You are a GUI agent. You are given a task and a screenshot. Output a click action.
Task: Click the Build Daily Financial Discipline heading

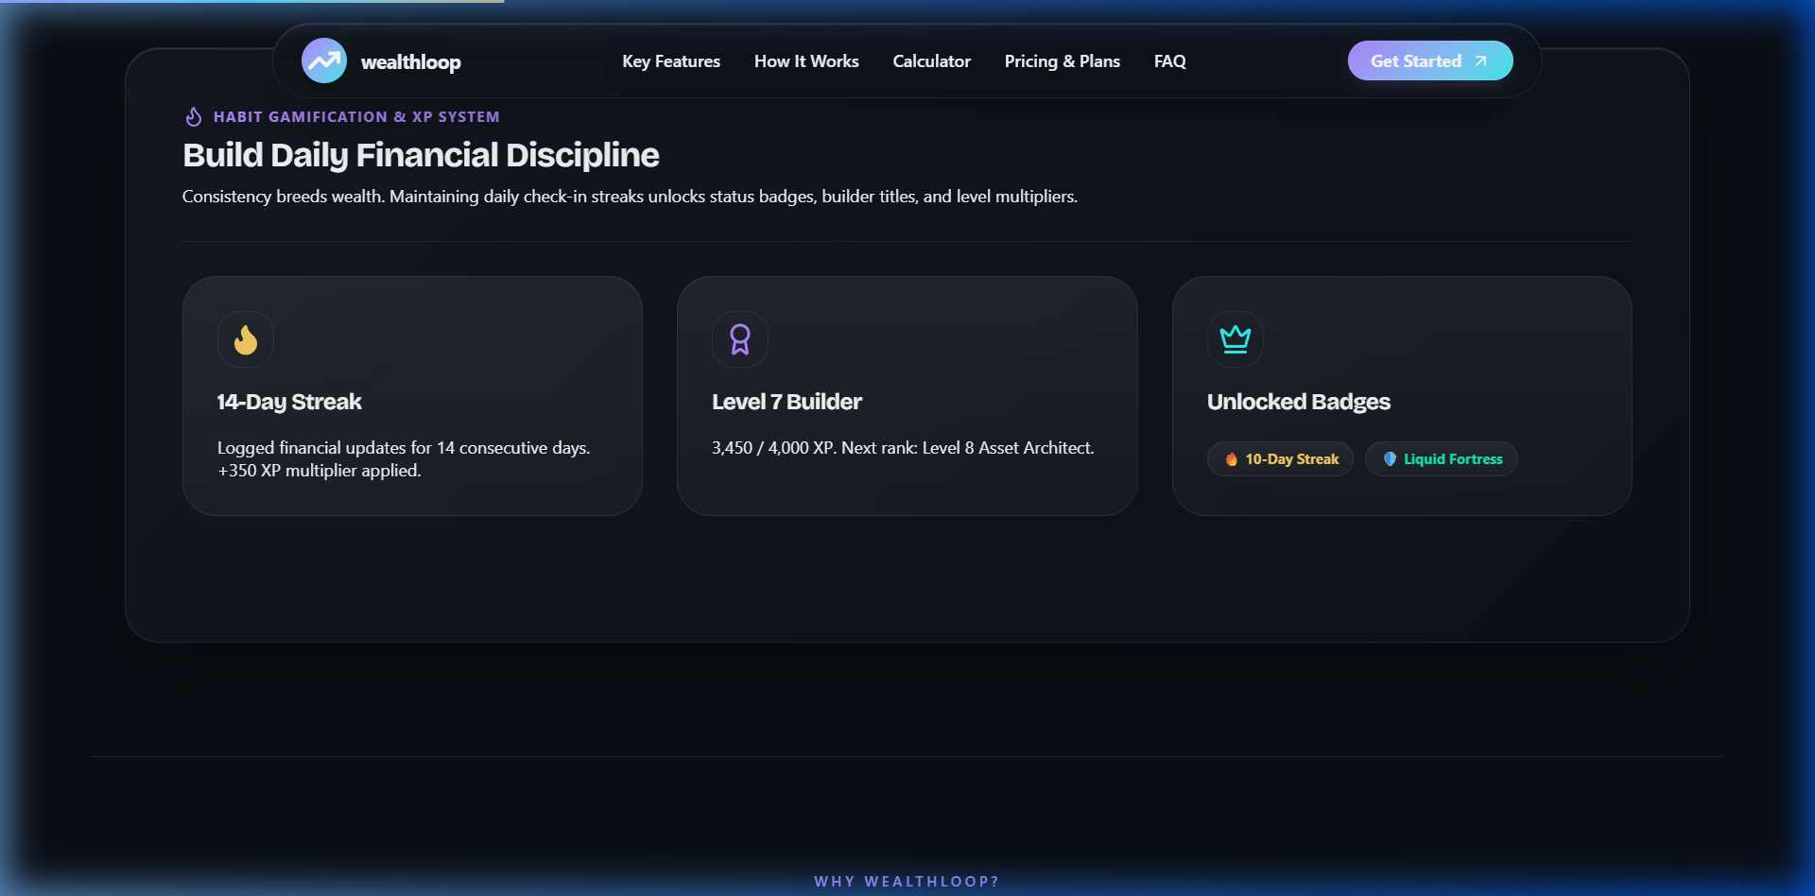(x=421, y=155)
